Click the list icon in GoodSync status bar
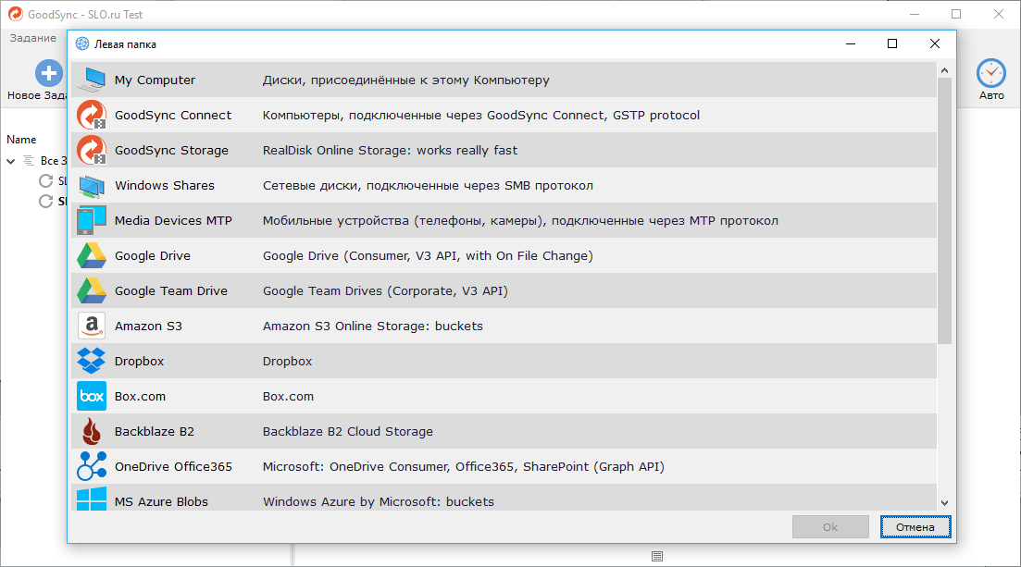 pos(657,556)
